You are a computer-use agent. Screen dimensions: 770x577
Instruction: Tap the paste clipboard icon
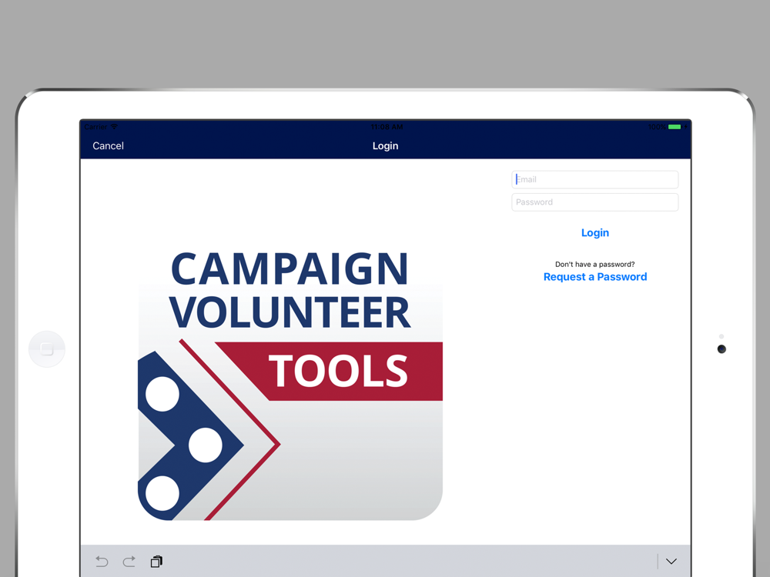pyautogui.click(x=156, y=562)
